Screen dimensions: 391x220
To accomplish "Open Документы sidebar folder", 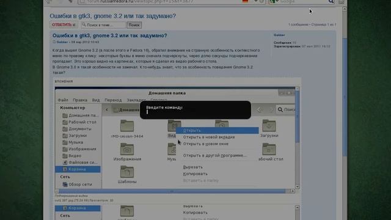I will 77,129.
